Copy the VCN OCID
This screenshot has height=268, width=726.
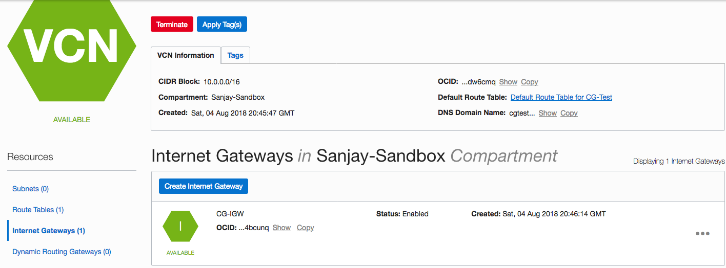[x=530, y=82]
